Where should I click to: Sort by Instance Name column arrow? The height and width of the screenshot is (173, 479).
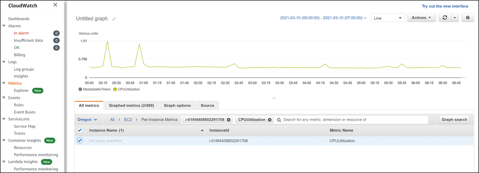(x=202, y=131)
